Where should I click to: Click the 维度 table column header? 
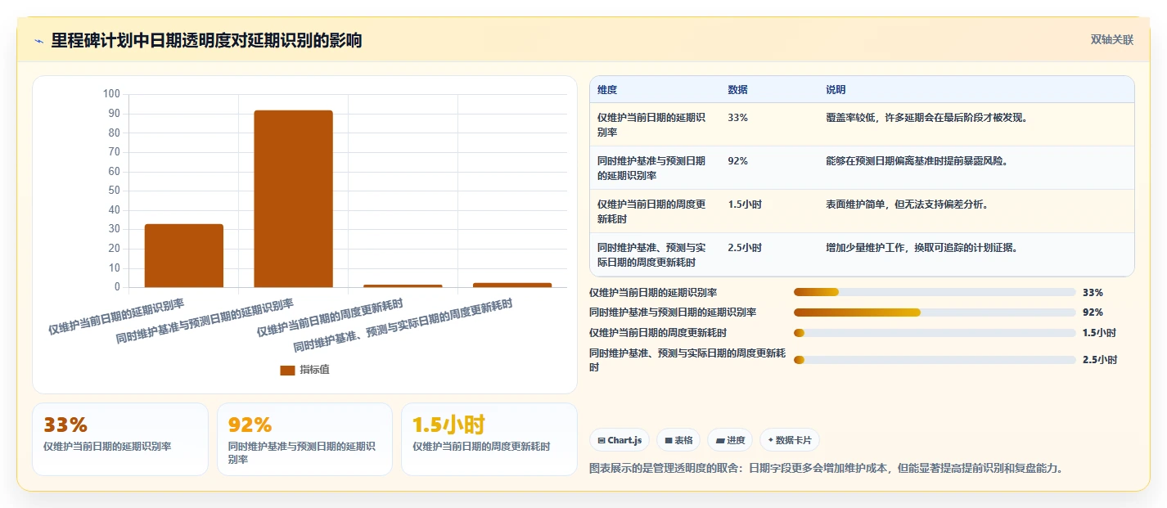click(x=607, y=90)
